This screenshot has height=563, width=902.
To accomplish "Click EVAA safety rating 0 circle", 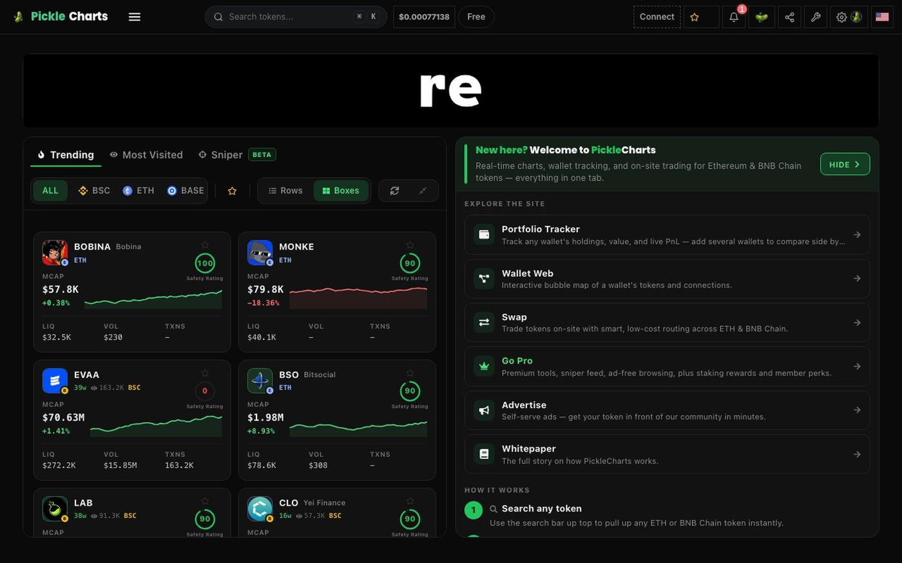I will click(205, 391).
